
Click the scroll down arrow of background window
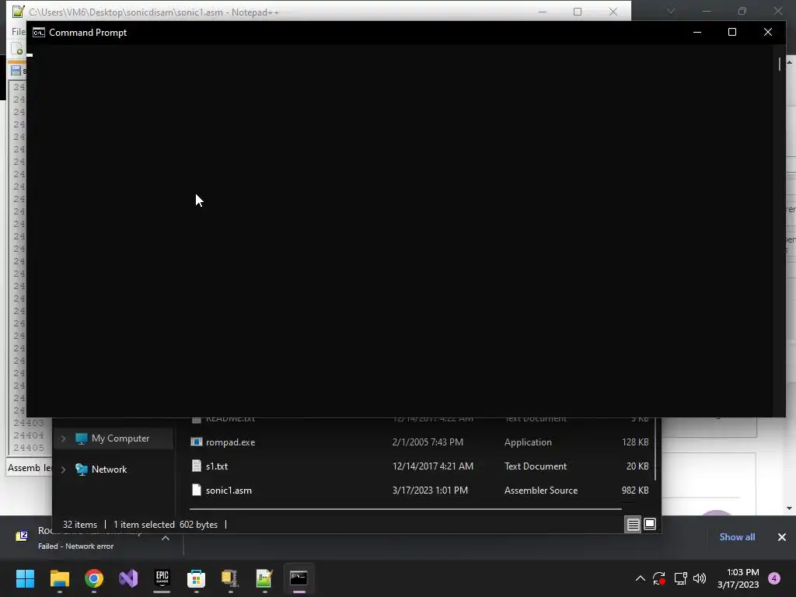(790, 508)
